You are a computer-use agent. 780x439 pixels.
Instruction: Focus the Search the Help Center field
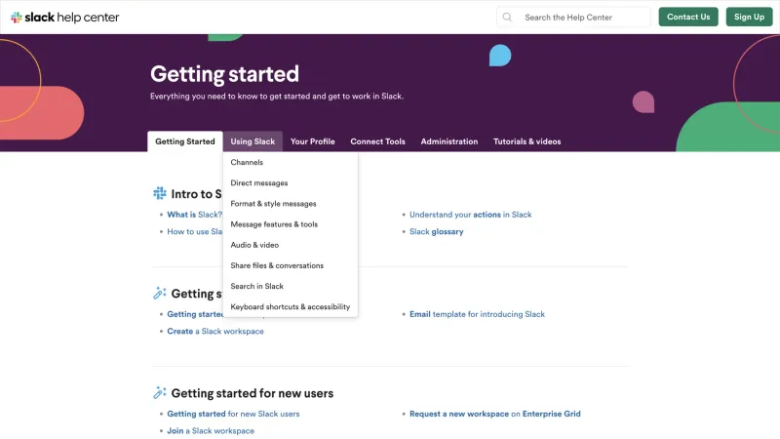(573, 18)
